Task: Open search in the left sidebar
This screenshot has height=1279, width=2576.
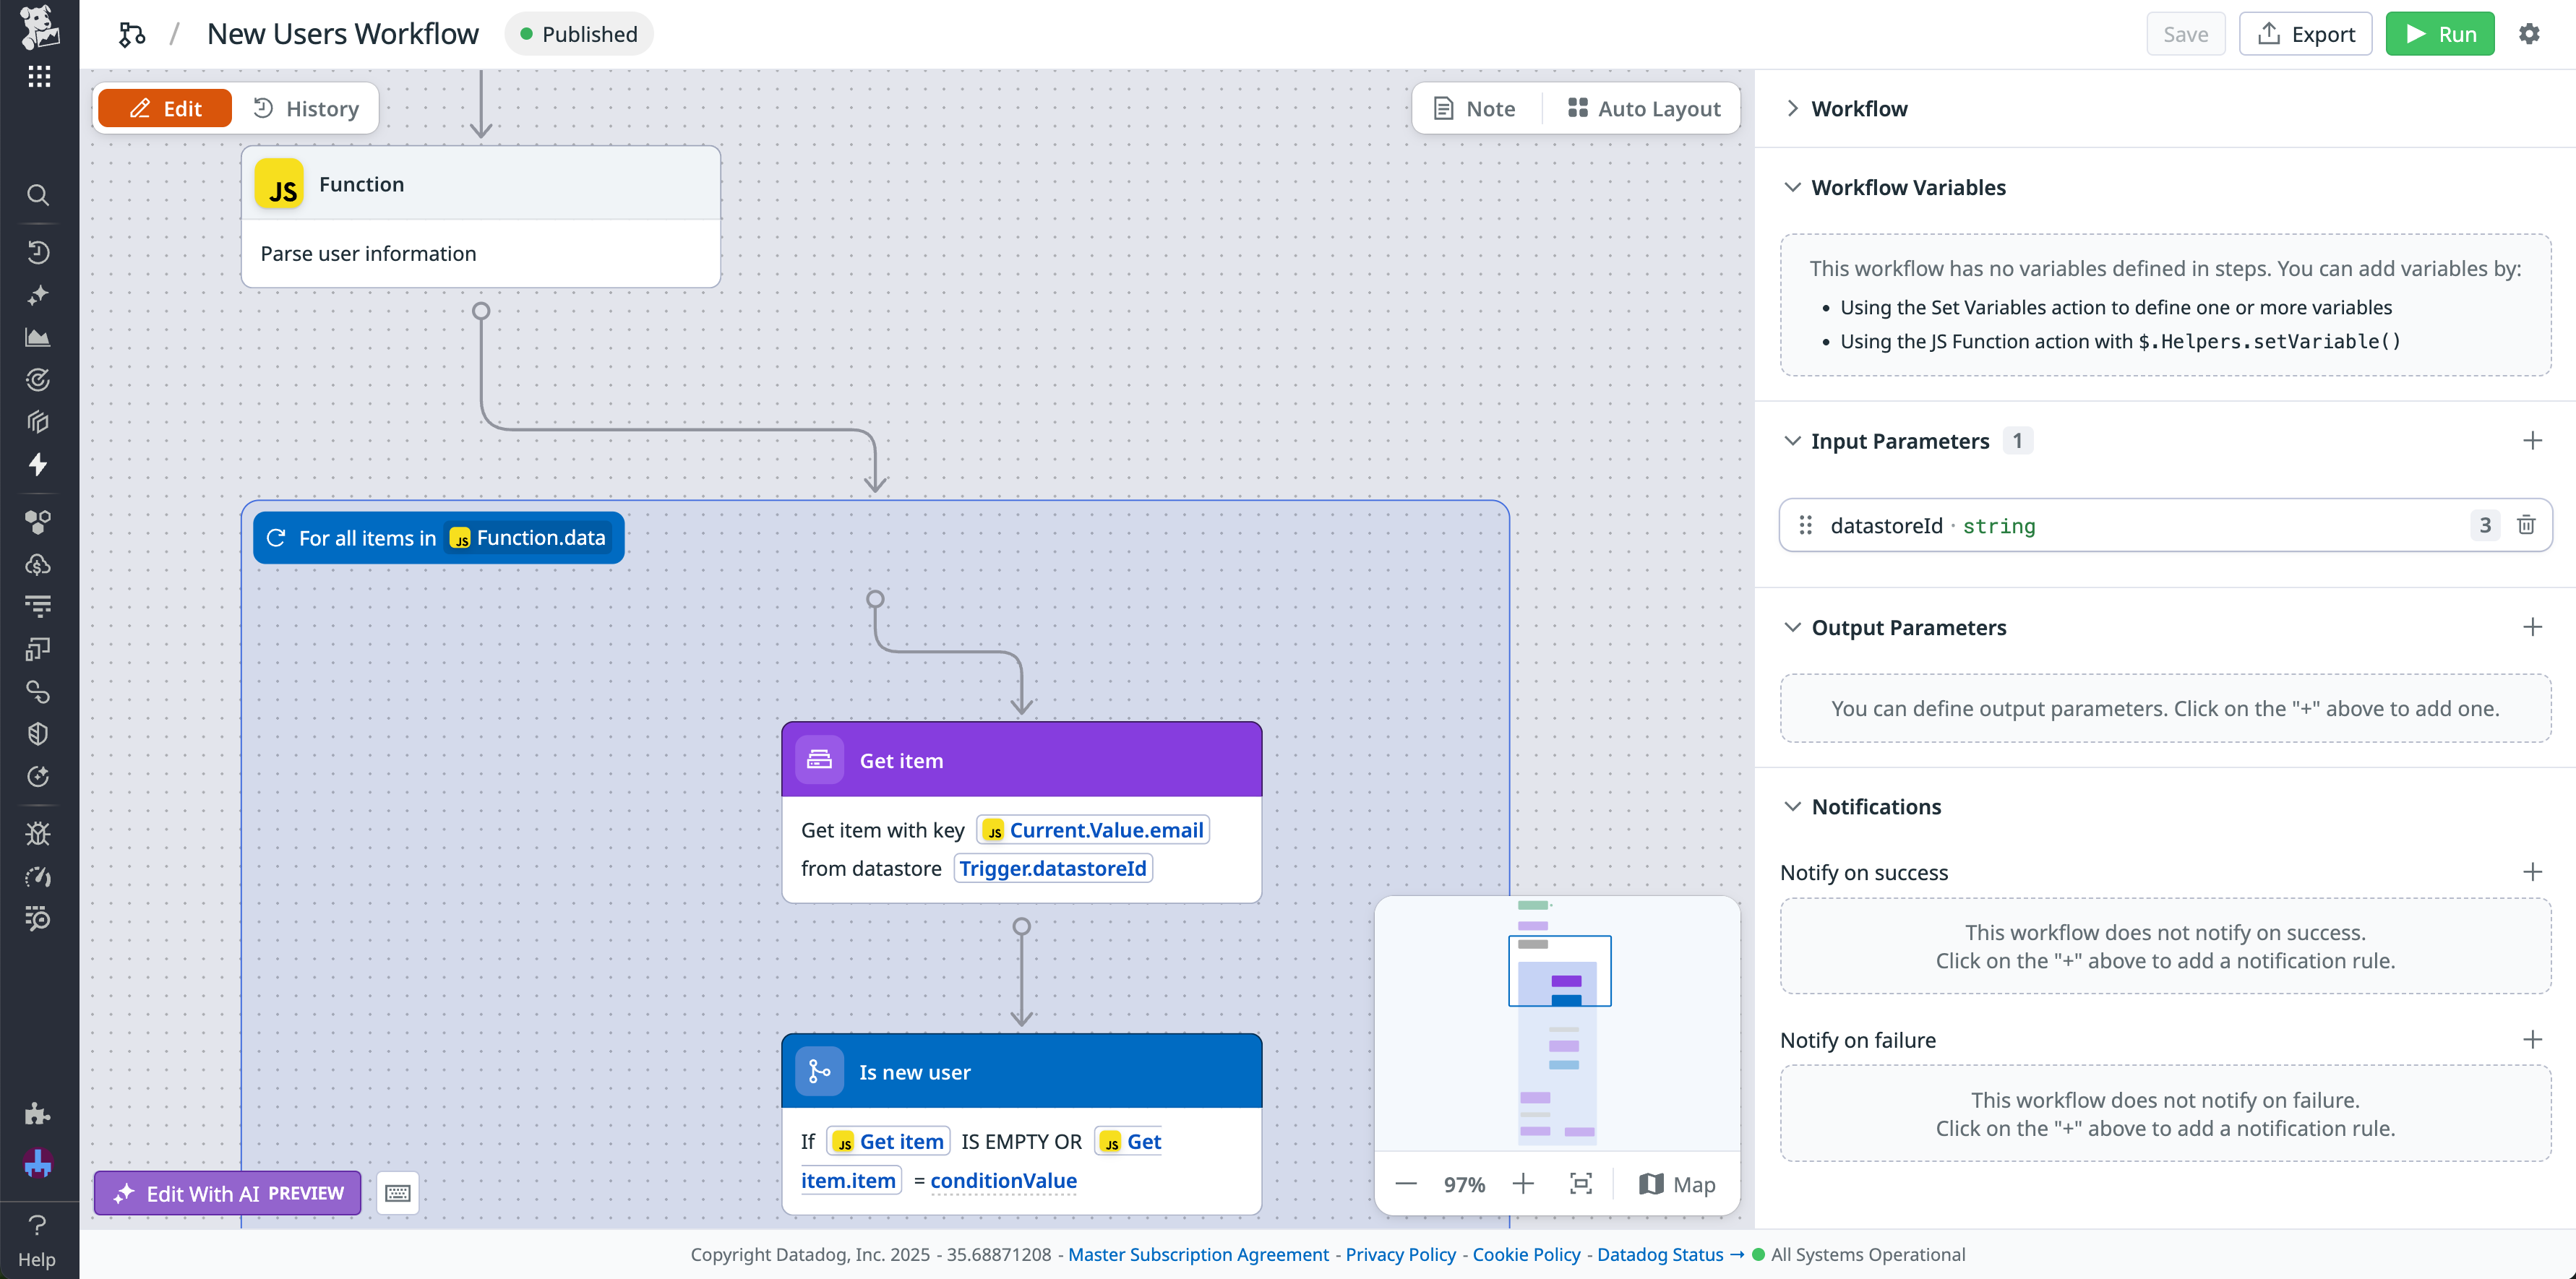Action: pos(38,194)
